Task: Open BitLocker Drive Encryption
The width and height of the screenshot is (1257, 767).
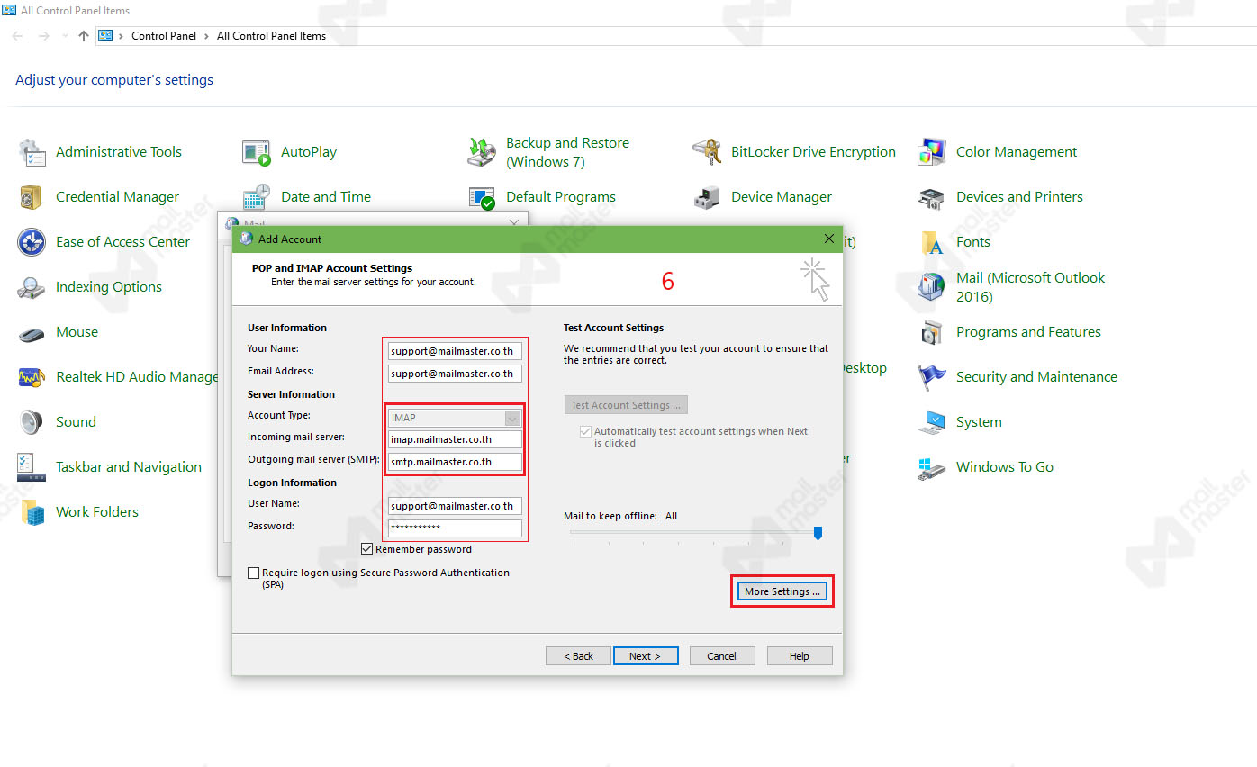Action: 813,151
